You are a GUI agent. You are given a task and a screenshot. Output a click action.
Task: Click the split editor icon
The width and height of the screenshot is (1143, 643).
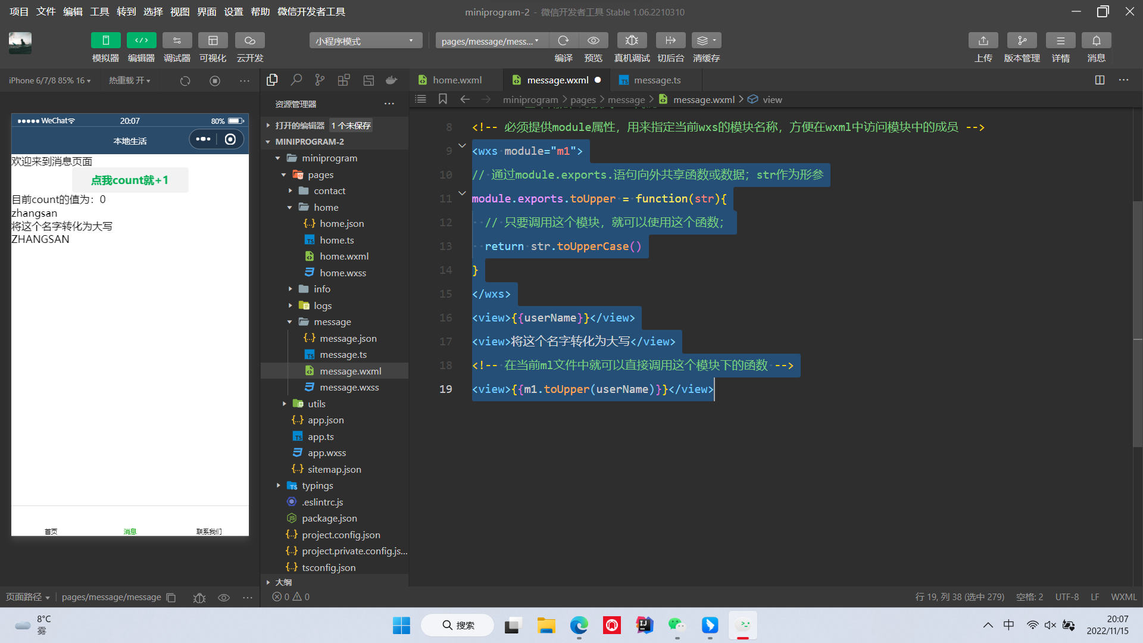1100,80
